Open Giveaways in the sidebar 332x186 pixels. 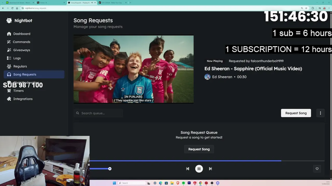point(34,50)
